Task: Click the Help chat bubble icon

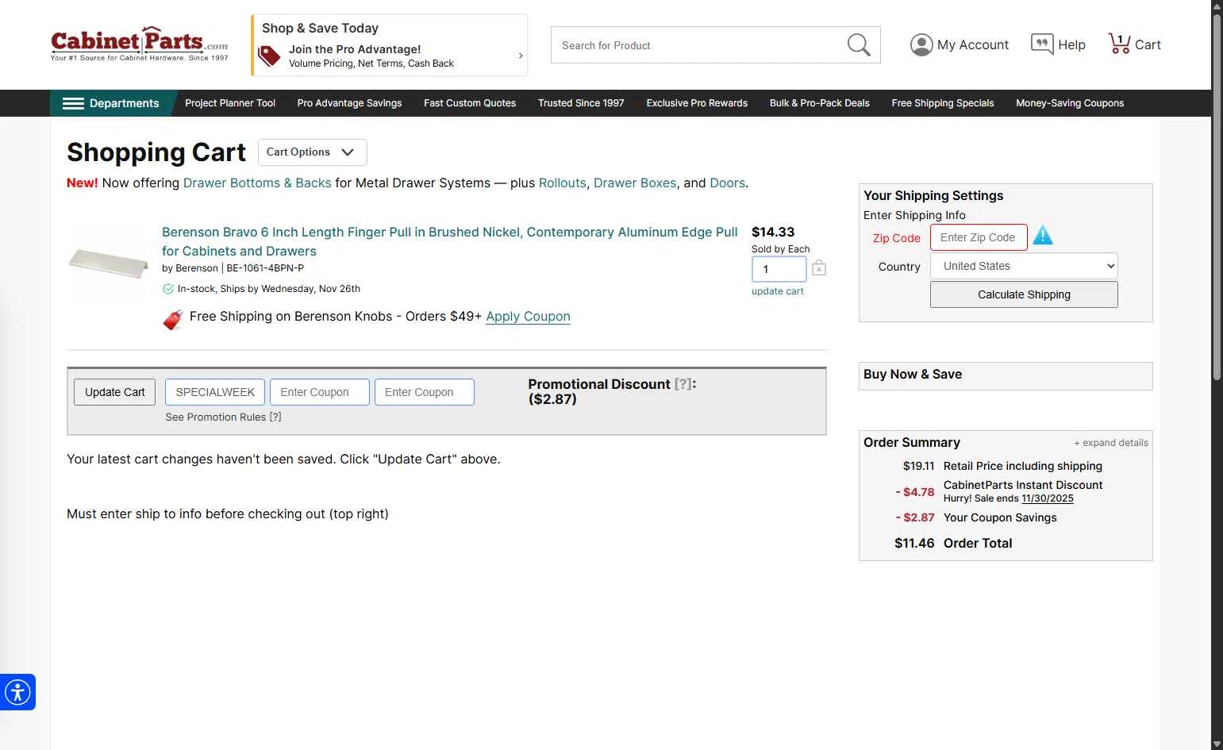Action: tap(1041, 44)
